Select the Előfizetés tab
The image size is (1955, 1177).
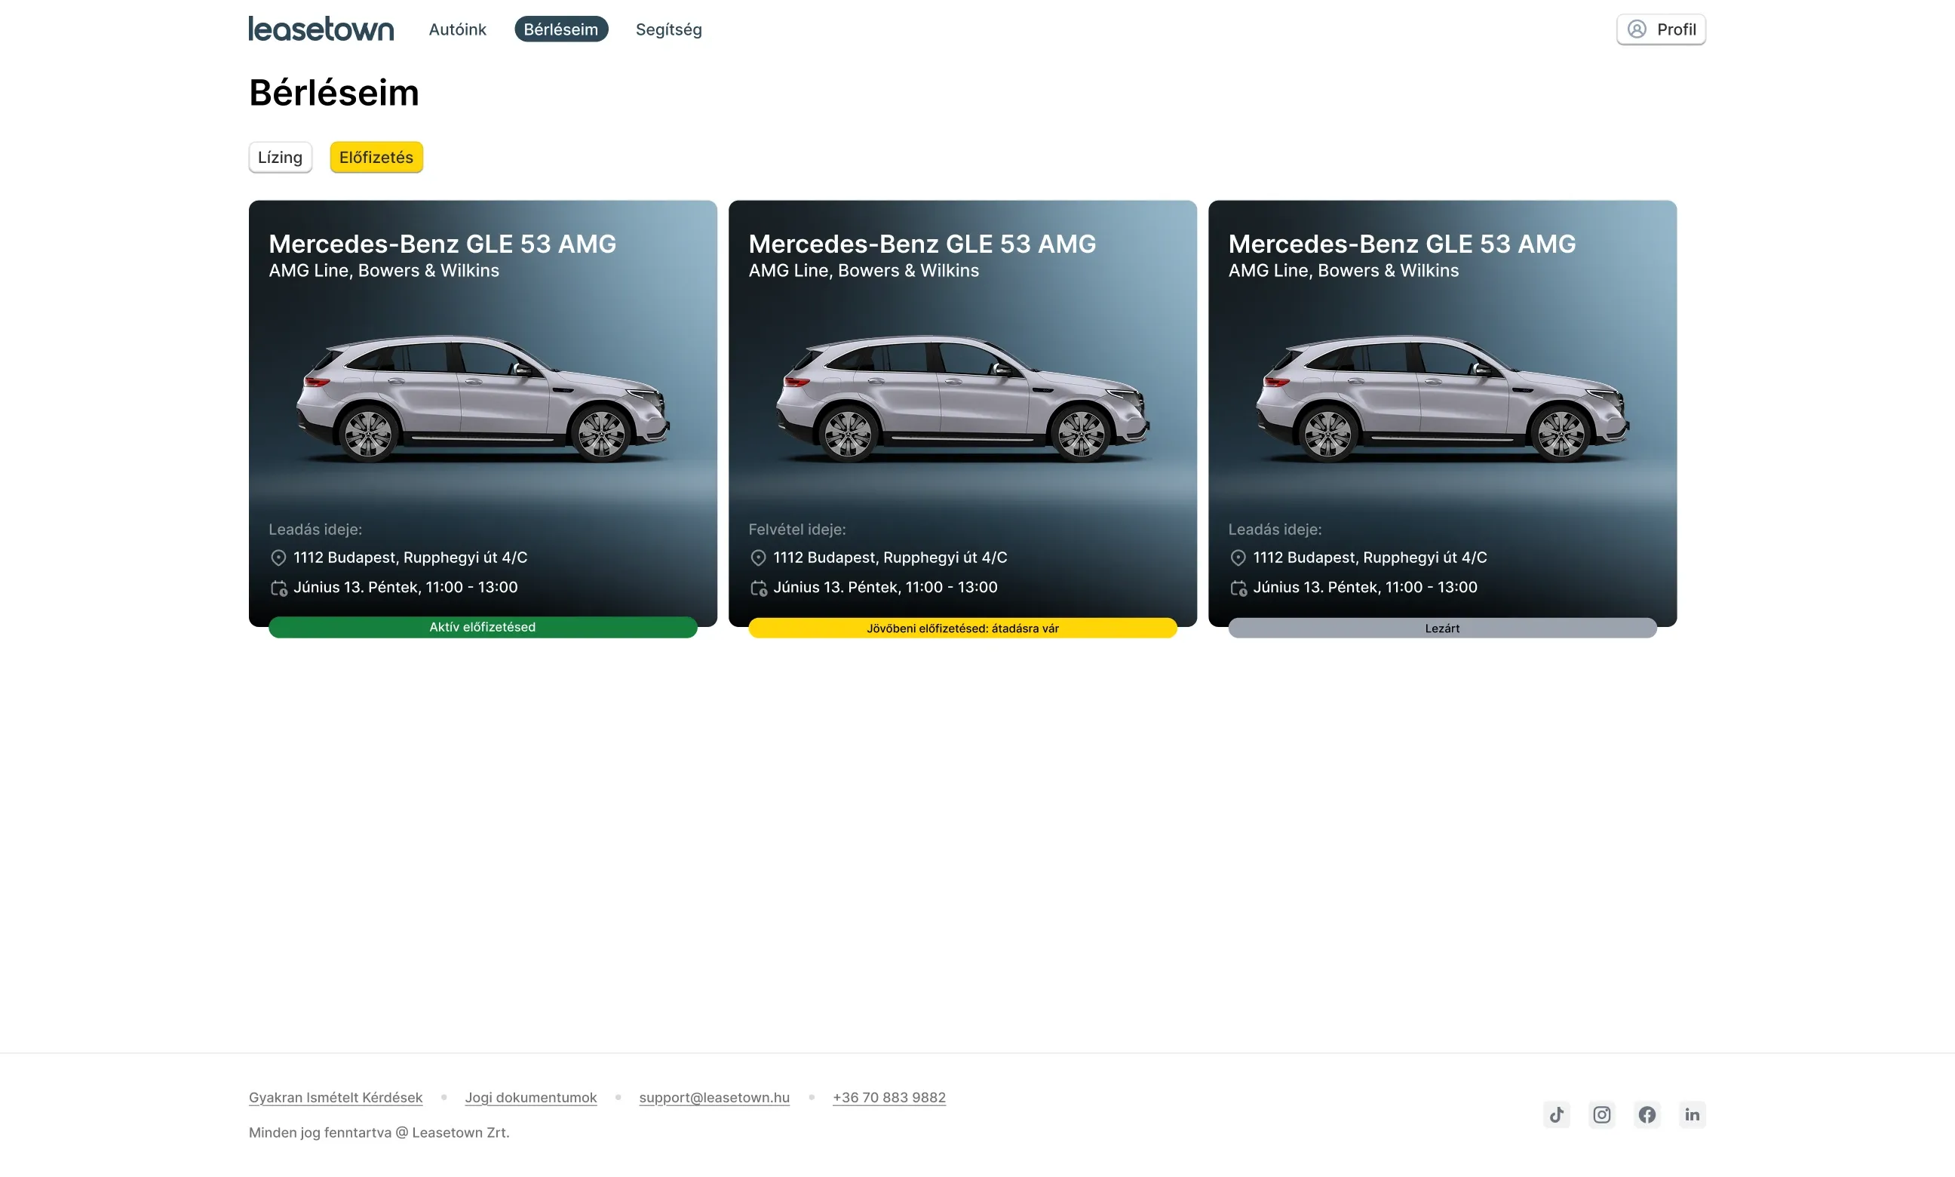(376, 157)
